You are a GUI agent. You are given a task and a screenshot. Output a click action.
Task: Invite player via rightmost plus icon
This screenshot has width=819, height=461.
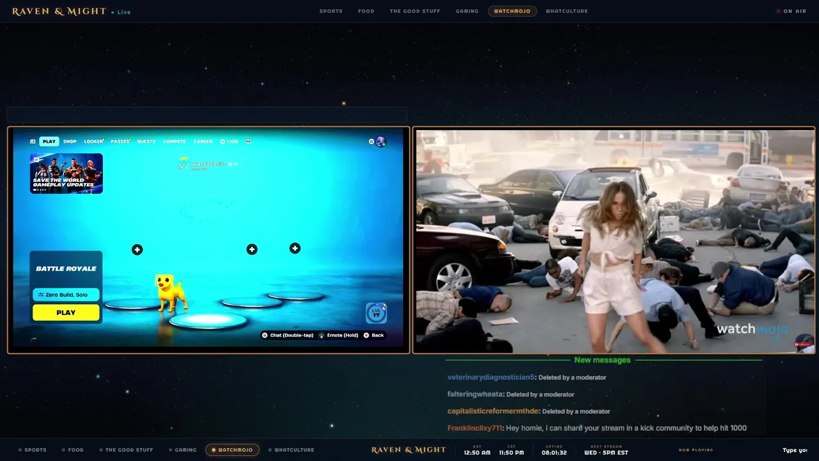pyautogui.click(x=295, y=248)
